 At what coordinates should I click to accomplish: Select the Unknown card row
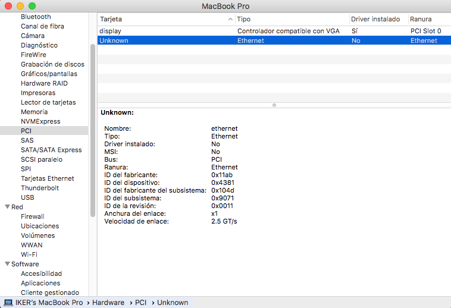coord(274,40)
